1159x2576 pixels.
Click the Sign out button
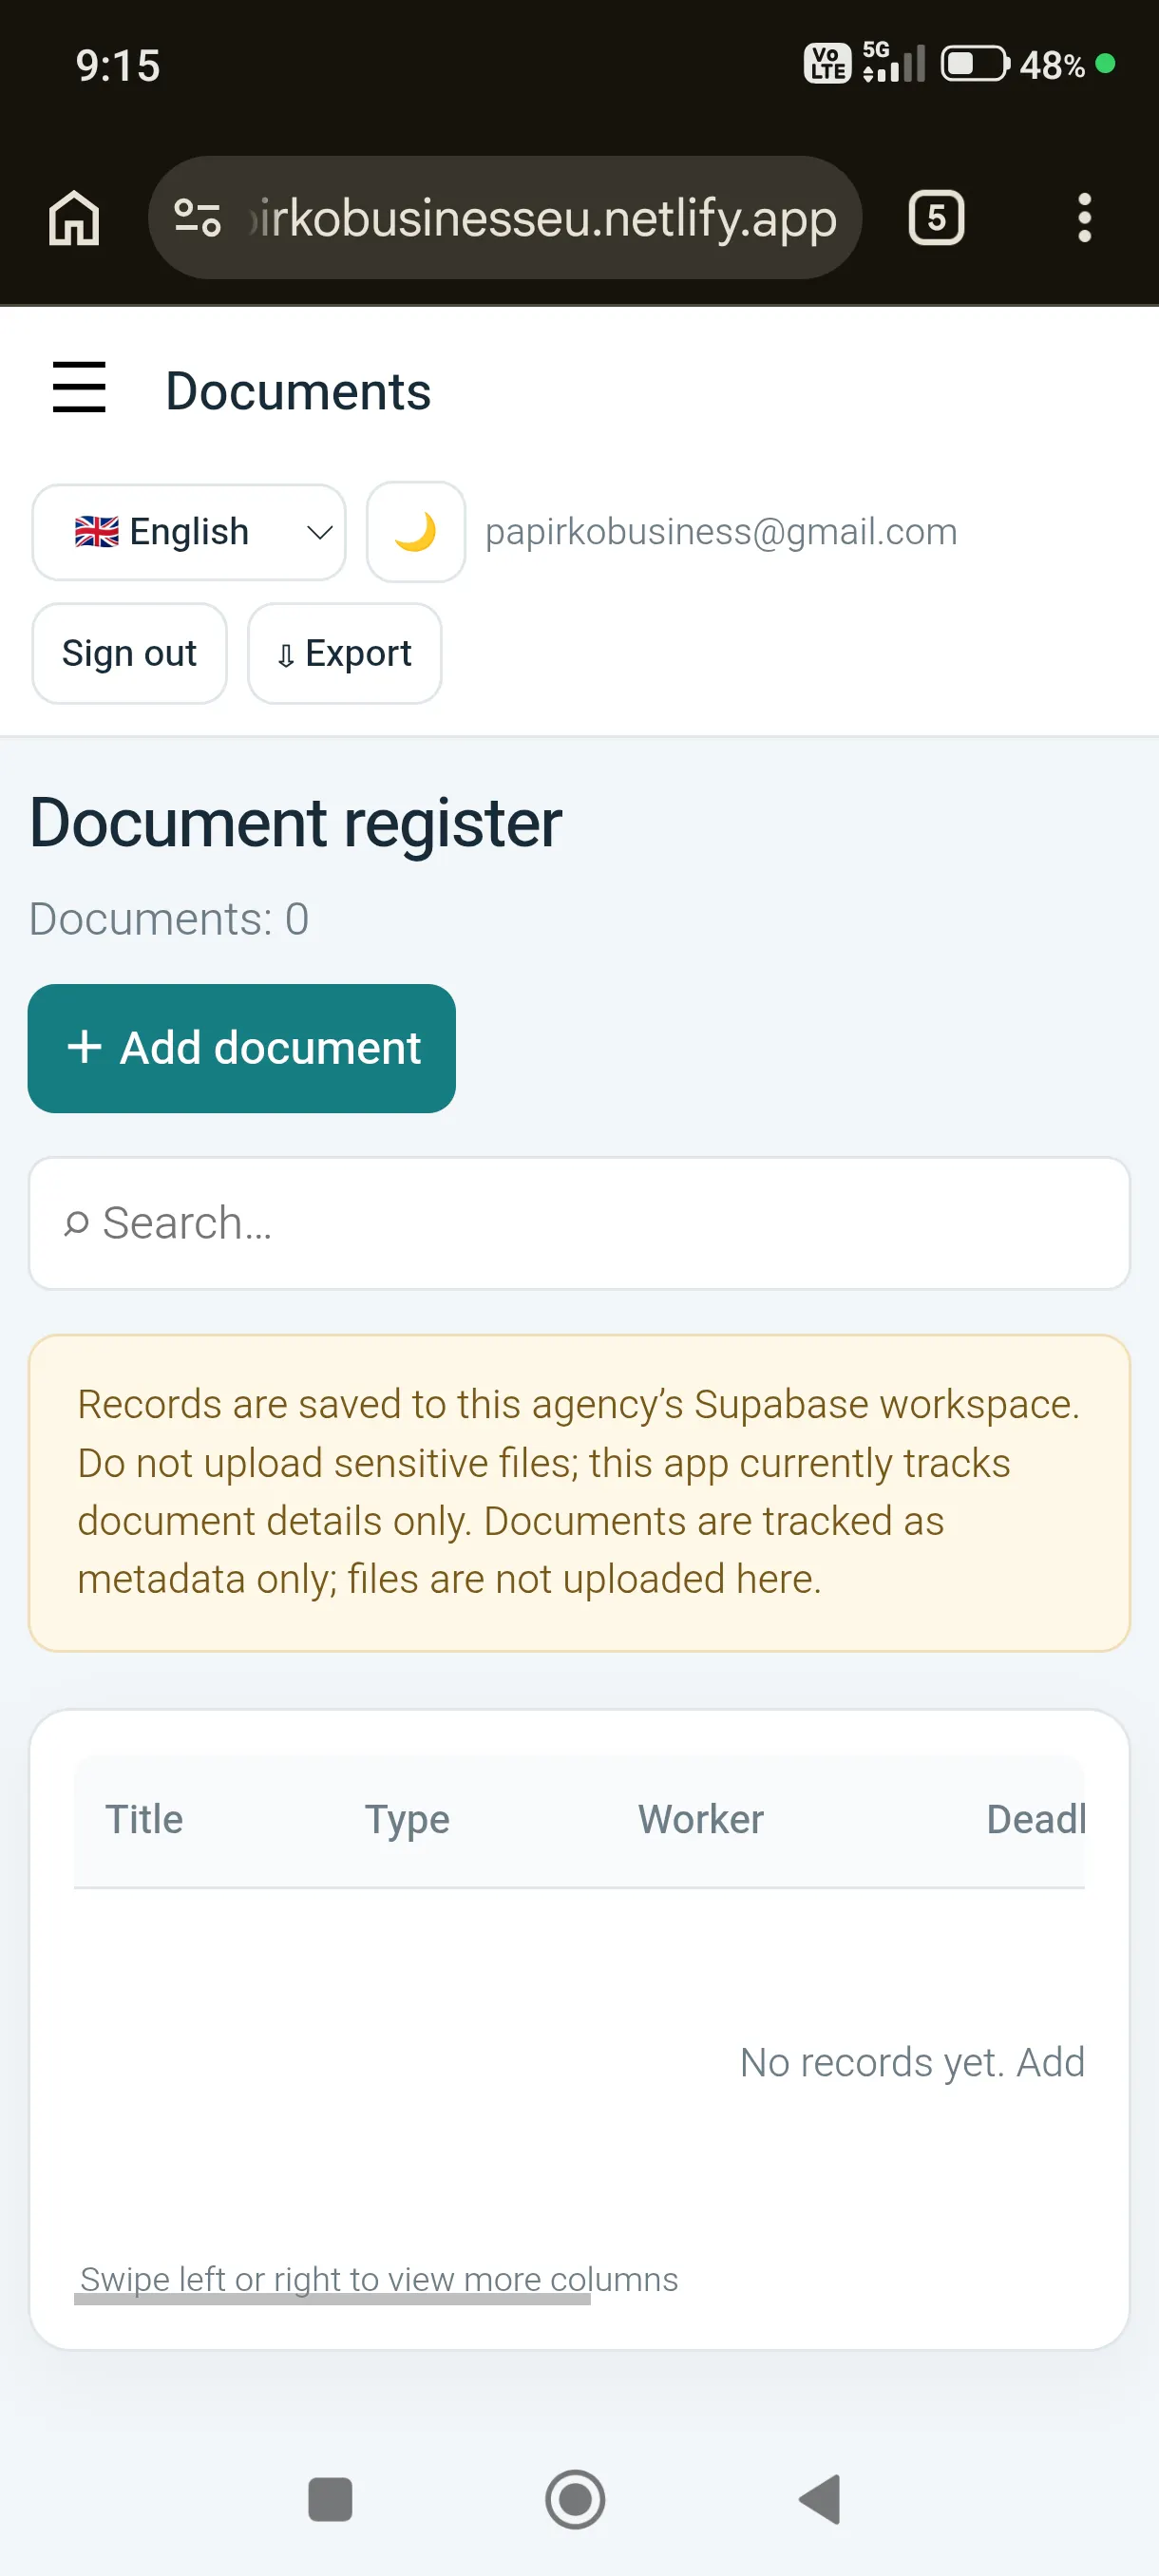(130, 653)
